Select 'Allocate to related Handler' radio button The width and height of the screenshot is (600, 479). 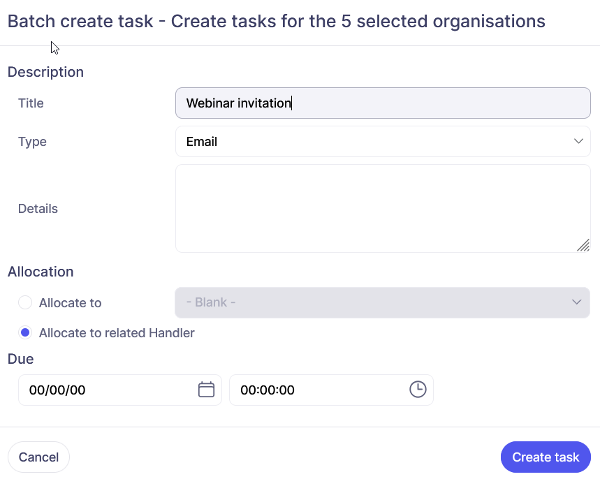(25, 333)
